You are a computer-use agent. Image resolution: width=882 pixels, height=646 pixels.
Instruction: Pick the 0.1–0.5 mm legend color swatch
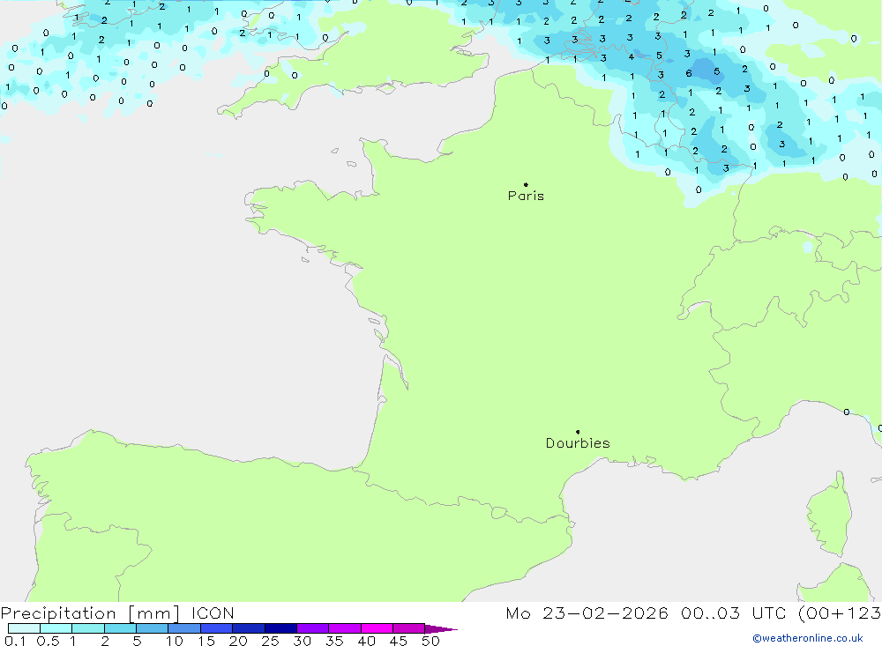(24, 628)
